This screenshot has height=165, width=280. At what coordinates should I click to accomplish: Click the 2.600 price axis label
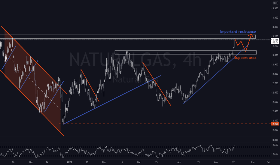click(x=275, y=93)
